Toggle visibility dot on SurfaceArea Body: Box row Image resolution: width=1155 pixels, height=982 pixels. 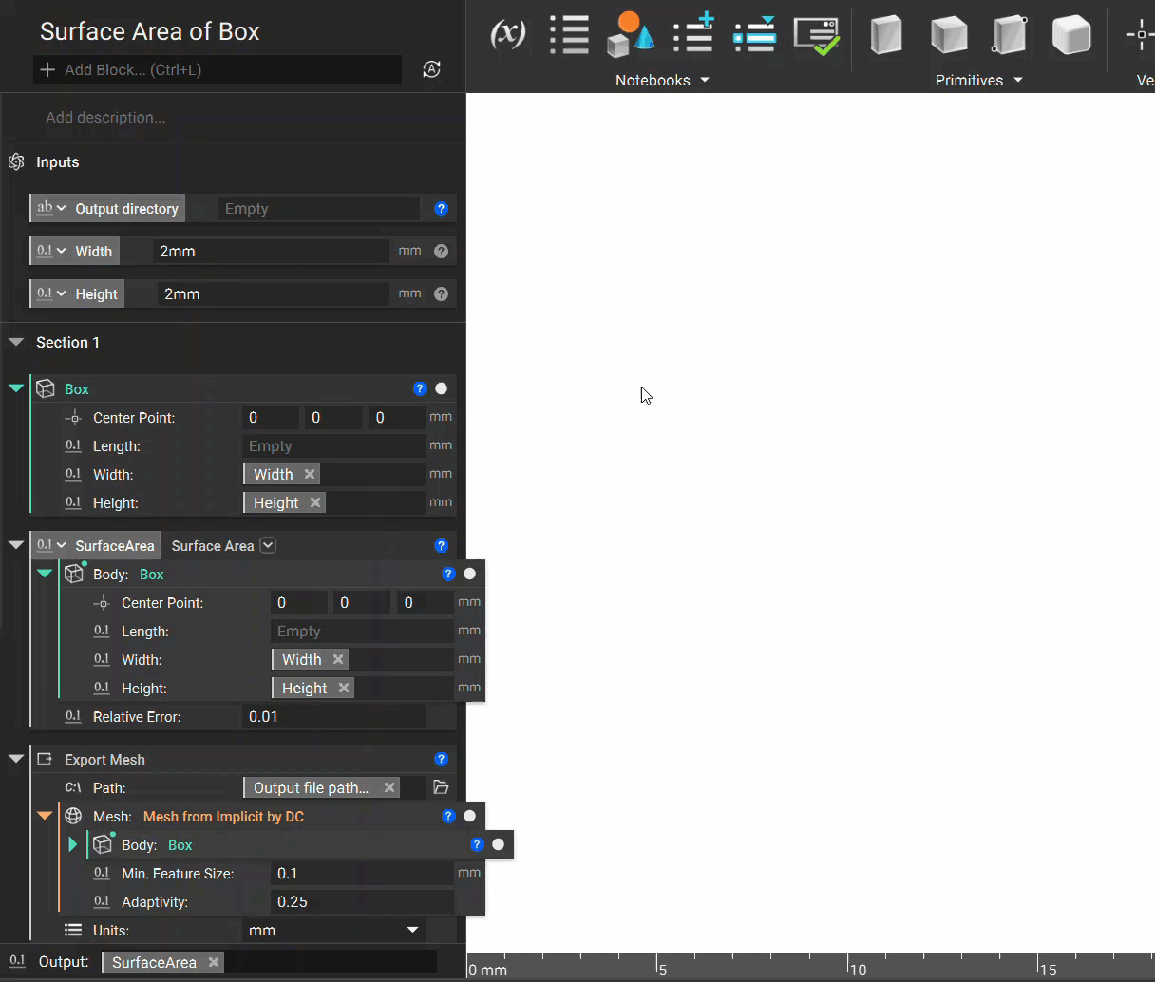tap(469, 574)
